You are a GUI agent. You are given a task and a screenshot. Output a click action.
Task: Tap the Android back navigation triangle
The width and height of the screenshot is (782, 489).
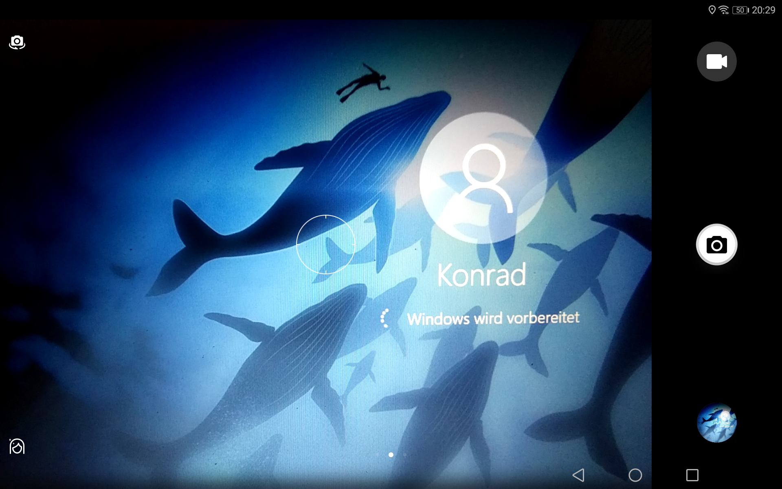(578, 475)
